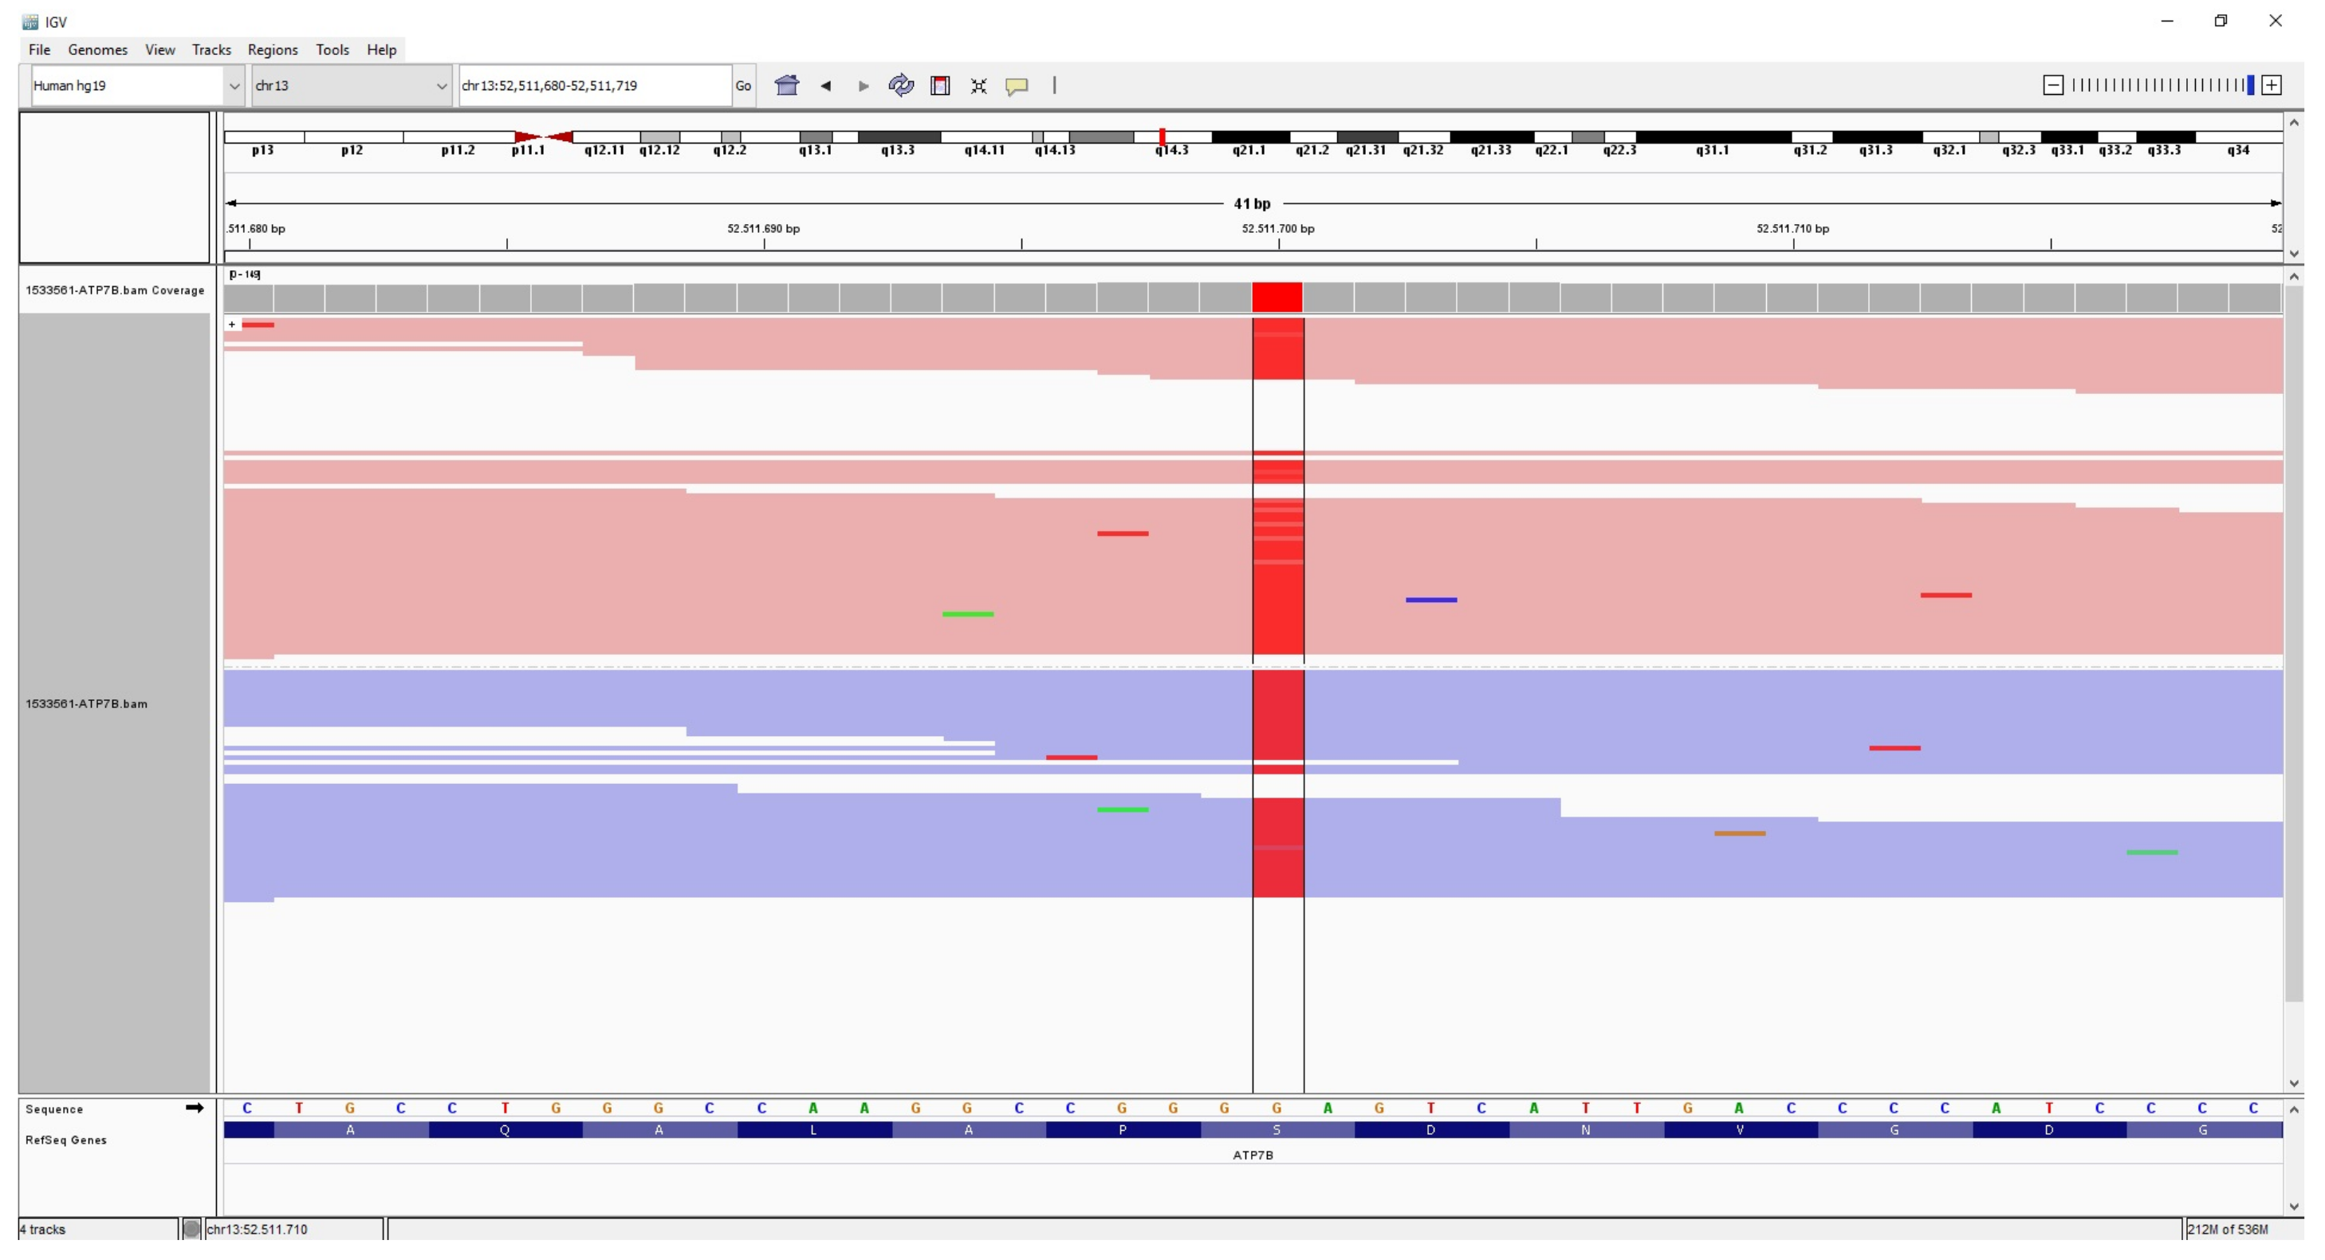Click the Home whole-genome view icon
2325x1260 pixels.
point(786,86)
